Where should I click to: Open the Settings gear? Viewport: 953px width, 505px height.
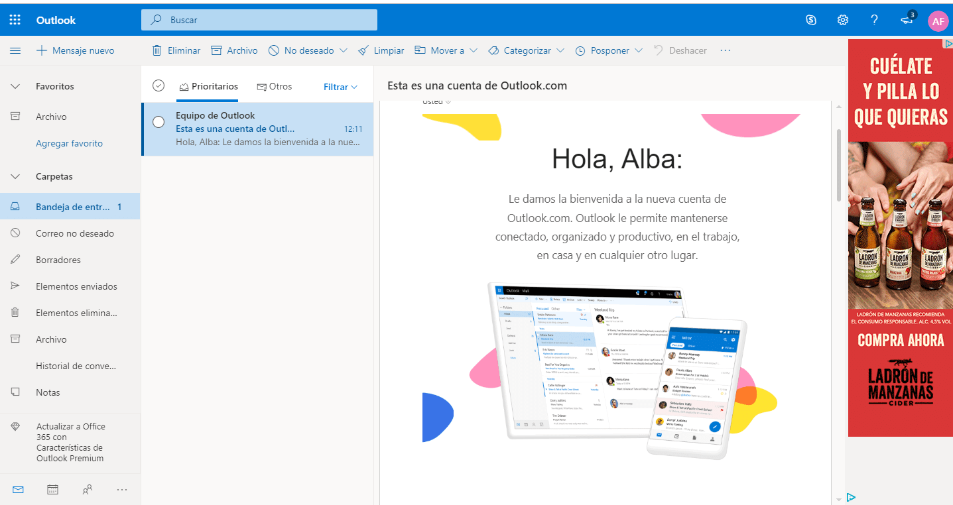coord(843,20)
